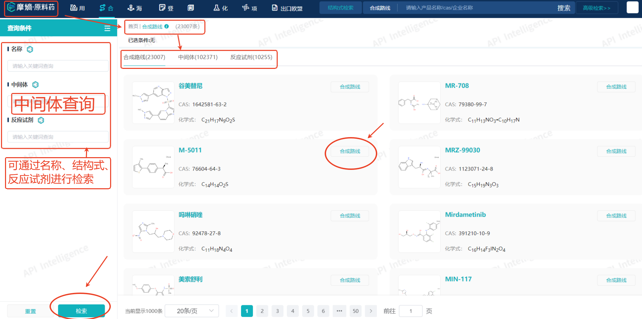The width and height of the screenshot is (642, 319).
Task: Open the 吗啉硝唑 compound title
Action: [x=190, y=215]
